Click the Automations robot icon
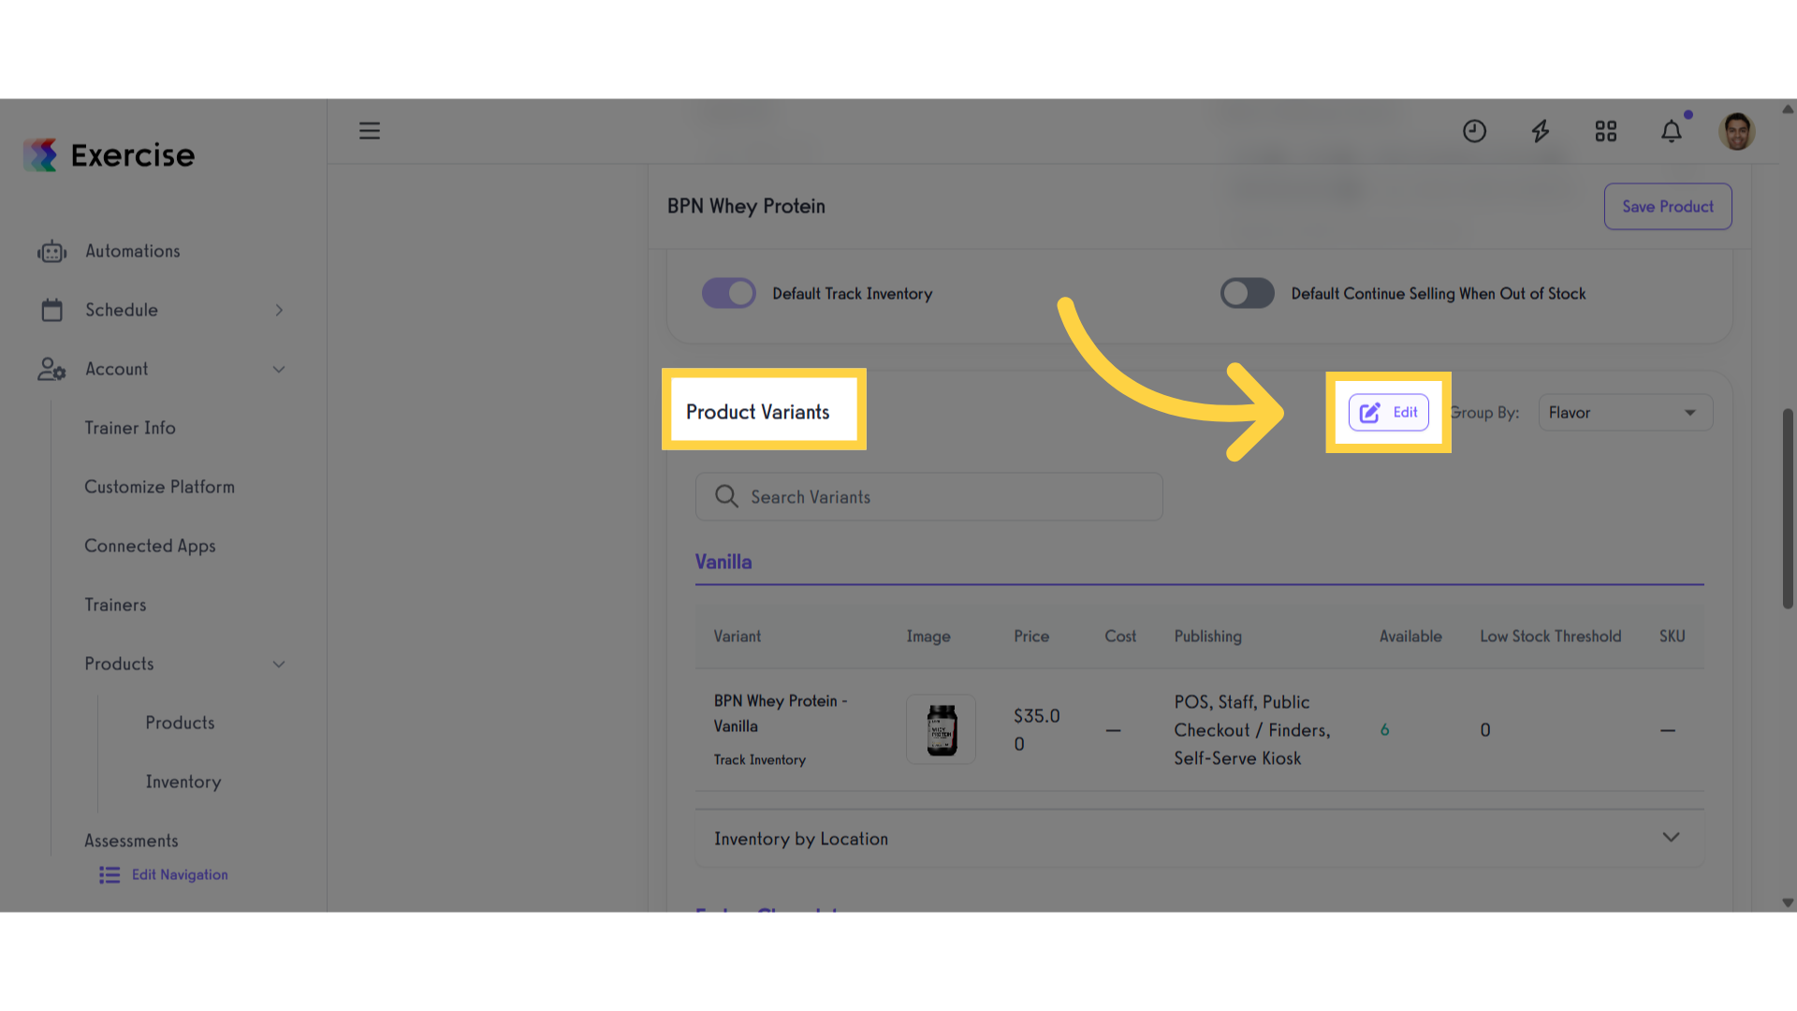1797x1011 pixels. coord(51,251)
